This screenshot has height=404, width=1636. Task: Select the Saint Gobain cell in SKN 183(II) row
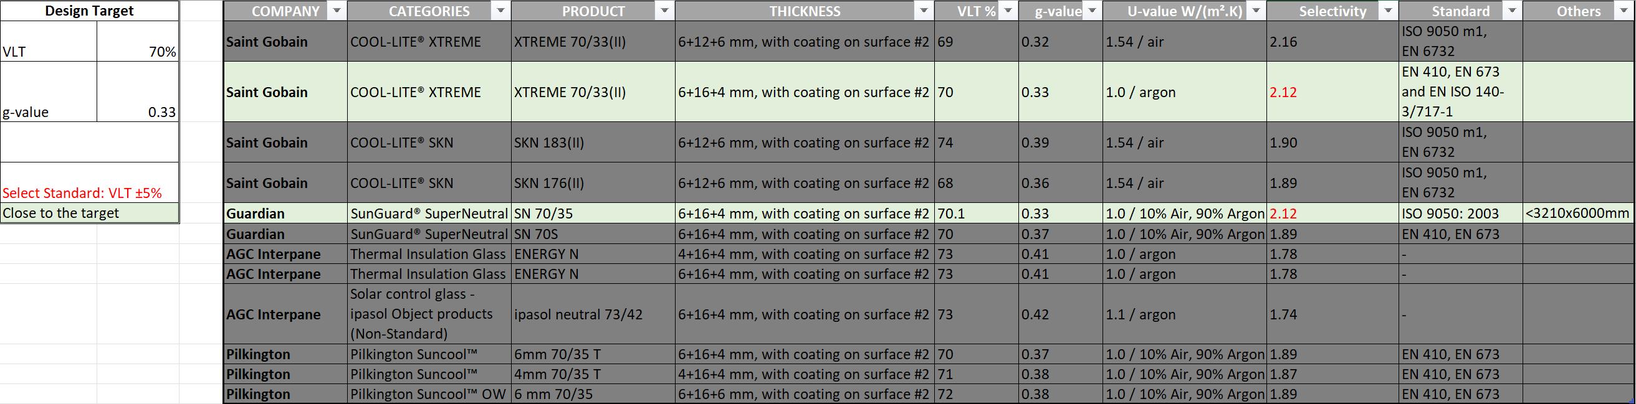point(285,142)
